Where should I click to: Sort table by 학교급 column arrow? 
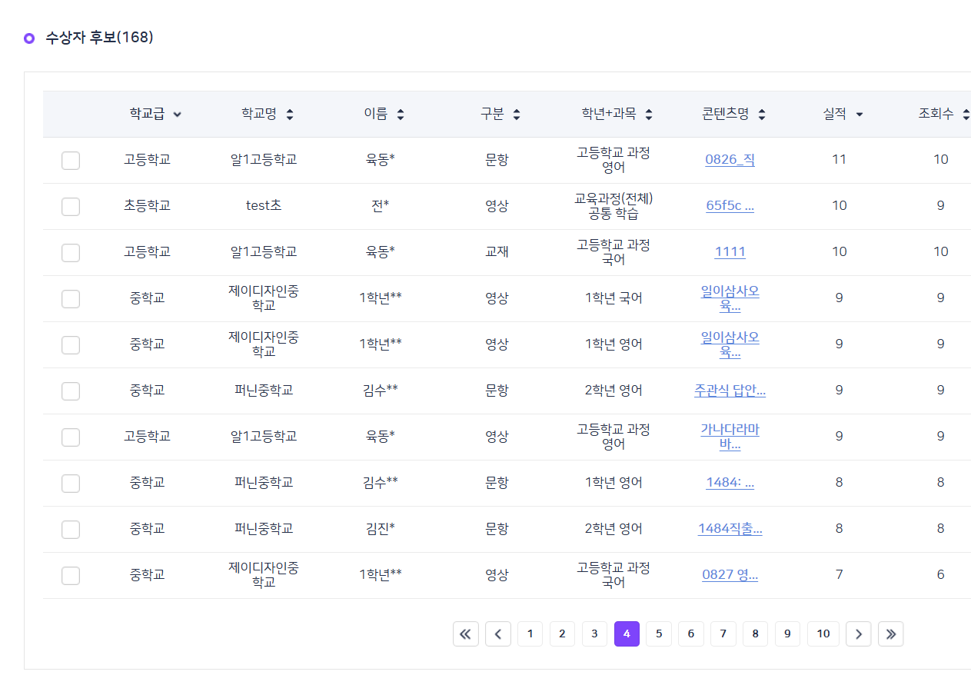pyautogui.click(x=178, y=115)
